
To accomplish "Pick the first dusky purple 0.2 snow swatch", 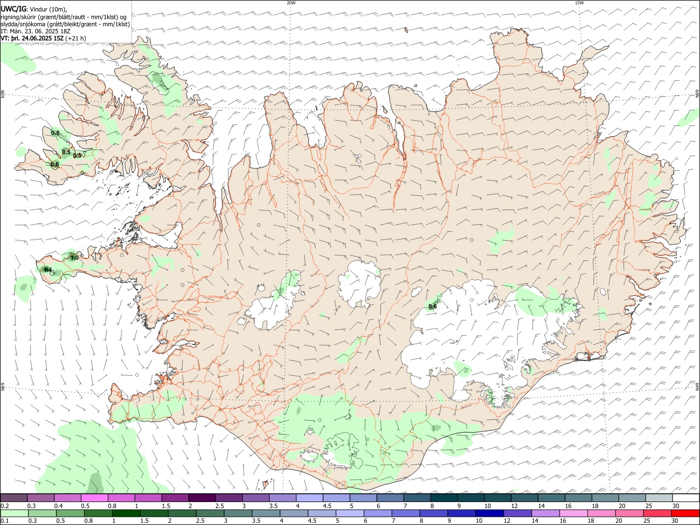I will click(x=14, y=498).
